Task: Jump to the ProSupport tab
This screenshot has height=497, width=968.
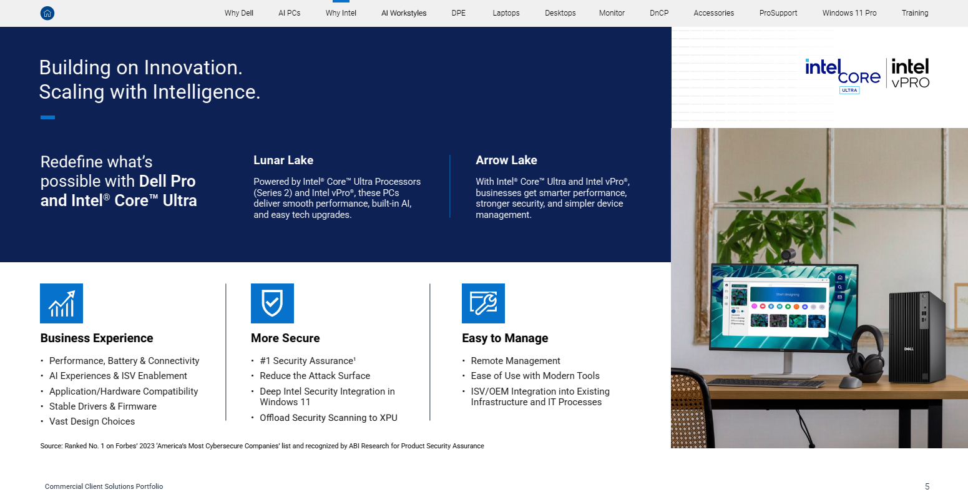Action: [x=778, y=13]
